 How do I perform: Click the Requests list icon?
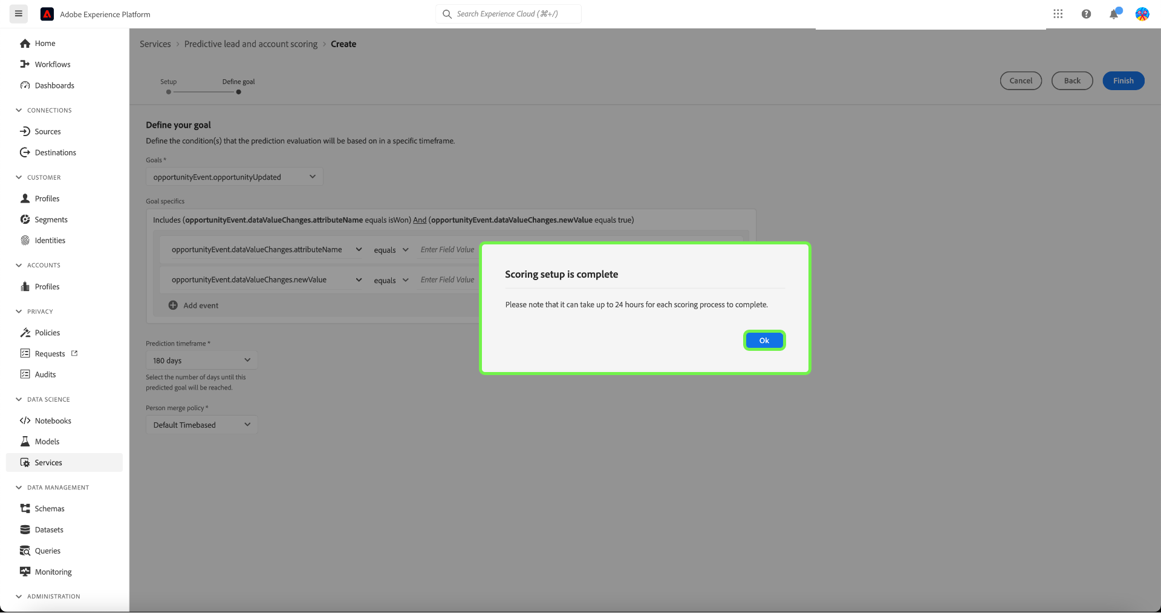click(x=25, y=353)
